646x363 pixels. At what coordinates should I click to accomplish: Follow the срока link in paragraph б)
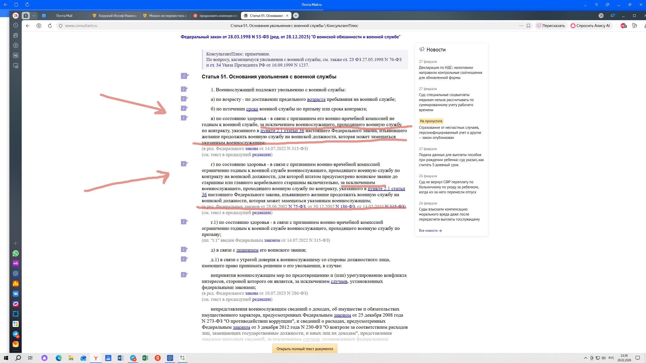click(252, 109)
